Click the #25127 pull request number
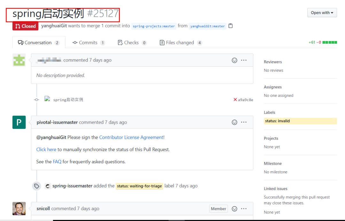 point(103,14)
